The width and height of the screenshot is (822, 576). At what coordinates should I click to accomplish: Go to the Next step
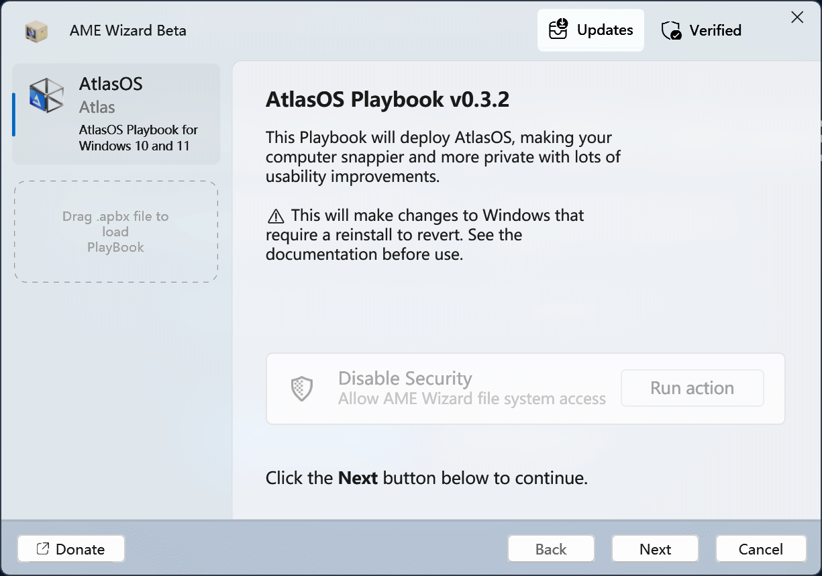pyautogui.click(x=655, y=549)
